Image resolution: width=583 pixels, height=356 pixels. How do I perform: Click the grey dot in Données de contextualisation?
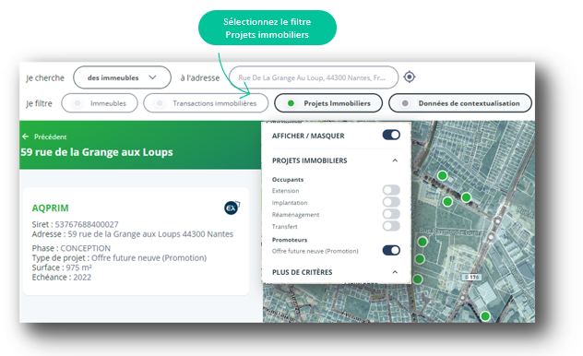coord(405,103)
